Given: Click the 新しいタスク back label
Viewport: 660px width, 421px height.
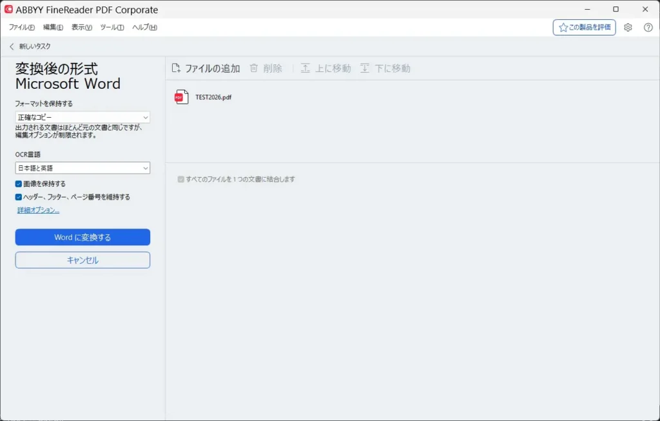Looking at the screenshot, I should pyautogui.click(x=35, y=46).
